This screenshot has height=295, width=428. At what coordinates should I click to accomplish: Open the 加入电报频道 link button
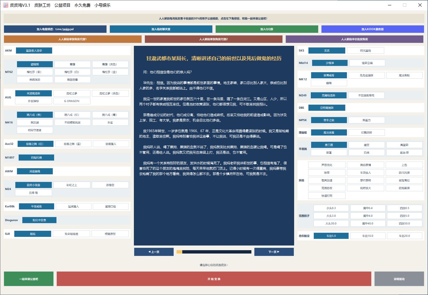click(55, 29)
